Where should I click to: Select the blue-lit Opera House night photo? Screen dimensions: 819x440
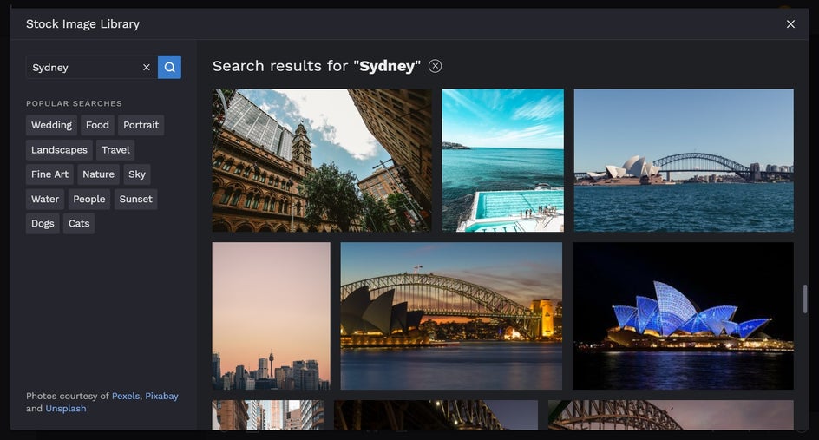coord(683,316)
